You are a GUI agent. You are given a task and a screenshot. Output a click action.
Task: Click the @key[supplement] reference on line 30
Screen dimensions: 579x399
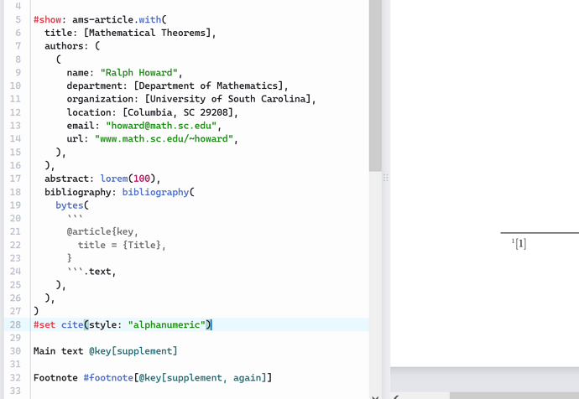[133, 350]
